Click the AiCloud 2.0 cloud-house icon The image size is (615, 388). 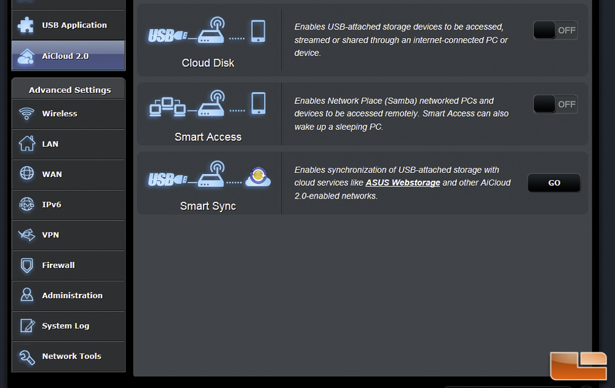coord(26,56)
